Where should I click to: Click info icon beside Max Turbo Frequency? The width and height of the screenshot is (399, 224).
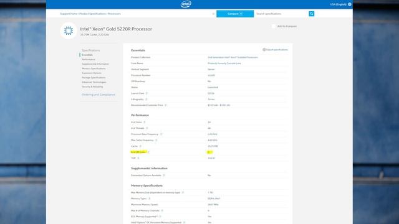click(156, 140)
